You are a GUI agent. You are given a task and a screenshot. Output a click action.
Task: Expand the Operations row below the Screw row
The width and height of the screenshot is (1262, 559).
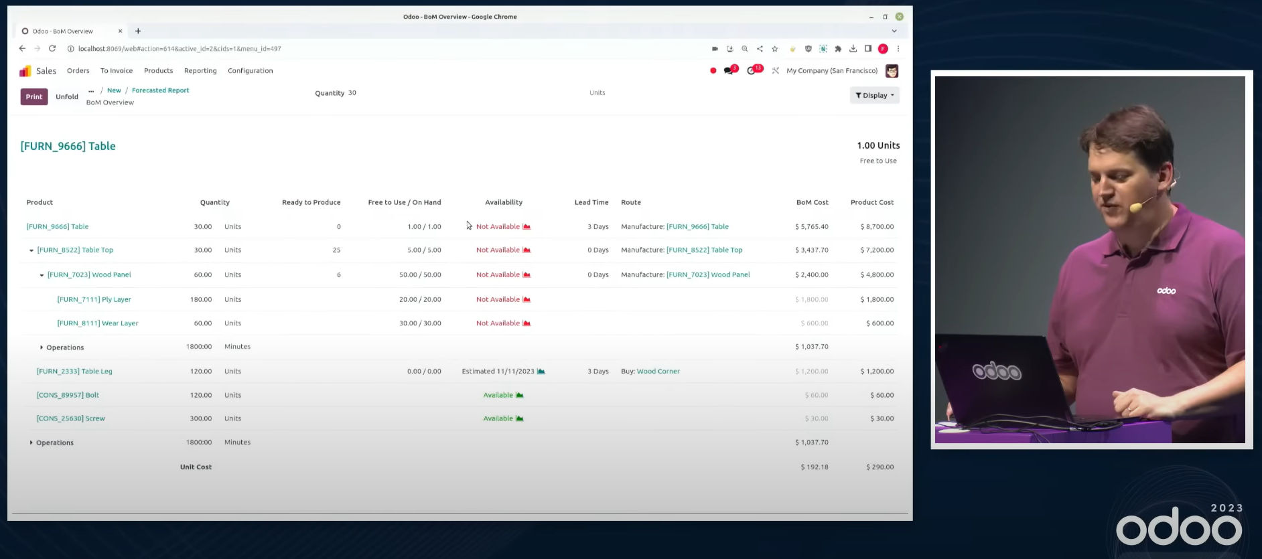pyautogui.click(x=31, y=443)
